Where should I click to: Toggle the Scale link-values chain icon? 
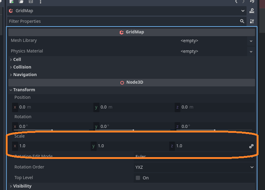point(251,146)
